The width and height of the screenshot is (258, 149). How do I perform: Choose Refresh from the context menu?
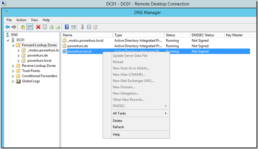pos(140,127)
